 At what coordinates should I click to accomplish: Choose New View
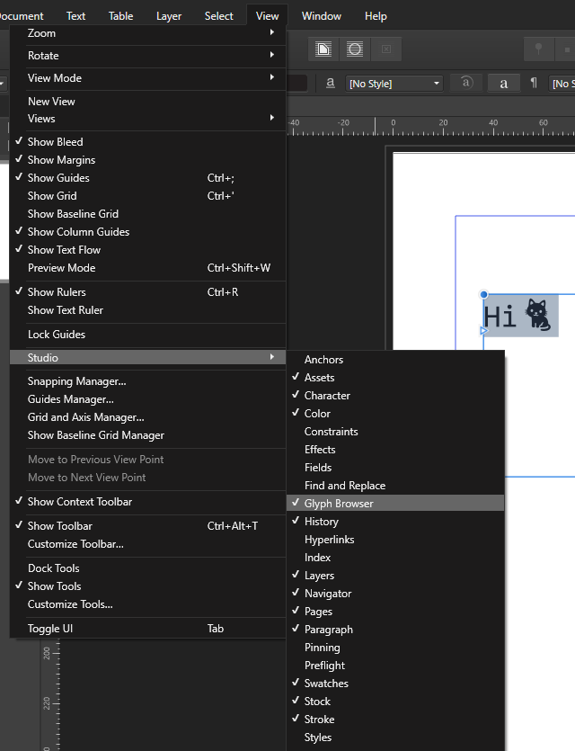[x=148, y=102]
